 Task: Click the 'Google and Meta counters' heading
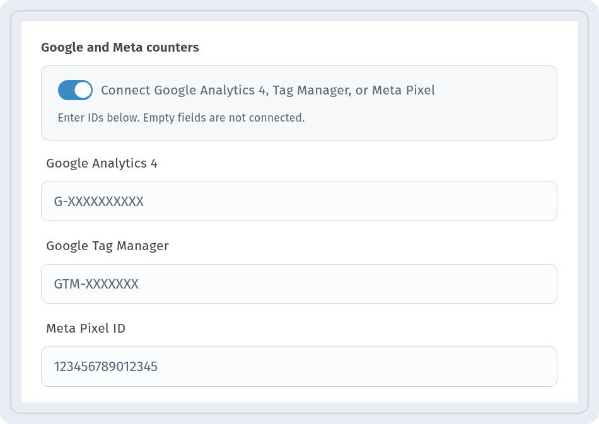(x=120, y=47)
